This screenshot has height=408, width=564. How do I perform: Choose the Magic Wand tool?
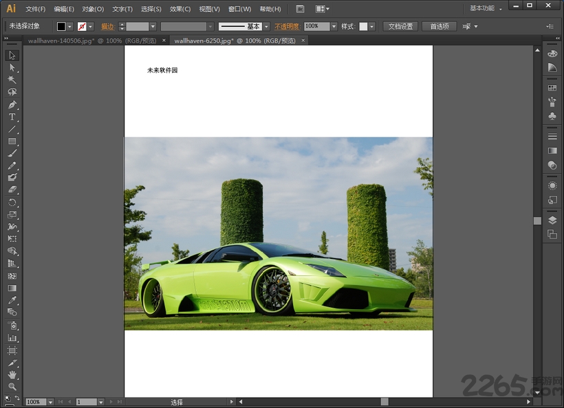pos(12,80)
